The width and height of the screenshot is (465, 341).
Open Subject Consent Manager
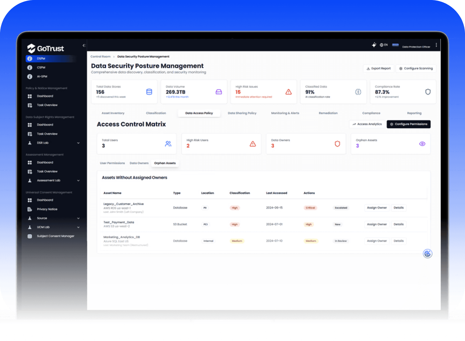[x=55, y=236]
